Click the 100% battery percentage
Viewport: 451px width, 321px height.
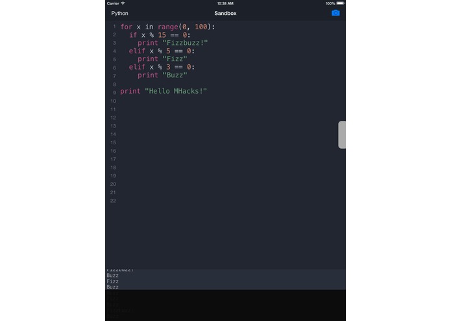[330, 3]
